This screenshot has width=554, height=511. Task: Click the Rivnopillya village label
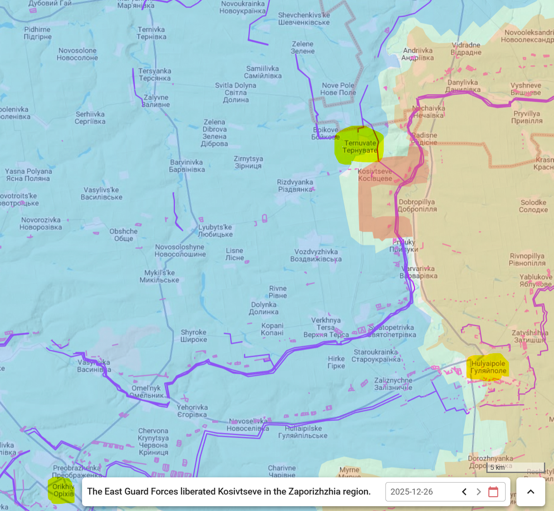pos(527,260)
